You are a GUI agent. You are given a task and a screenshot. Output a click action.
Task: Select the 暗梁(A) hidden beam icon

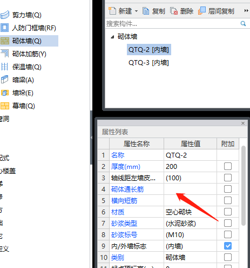click(x=5, y=80)
